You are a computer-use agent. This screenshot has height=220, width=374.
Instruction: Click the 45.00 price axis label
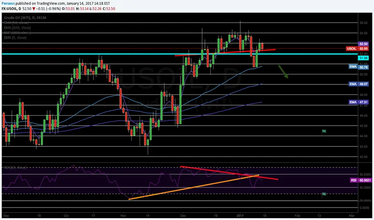(x=364, y=126)
